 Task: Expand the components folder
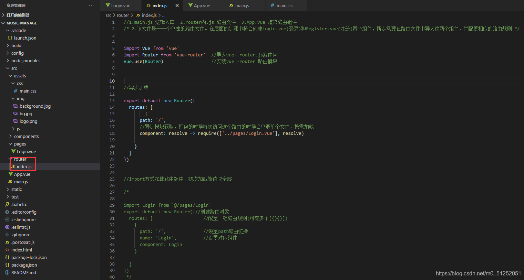tap(11, 136)
